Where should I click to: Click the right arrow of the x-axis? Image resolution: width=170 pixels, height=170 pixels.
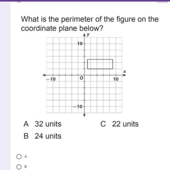point(125,75)
